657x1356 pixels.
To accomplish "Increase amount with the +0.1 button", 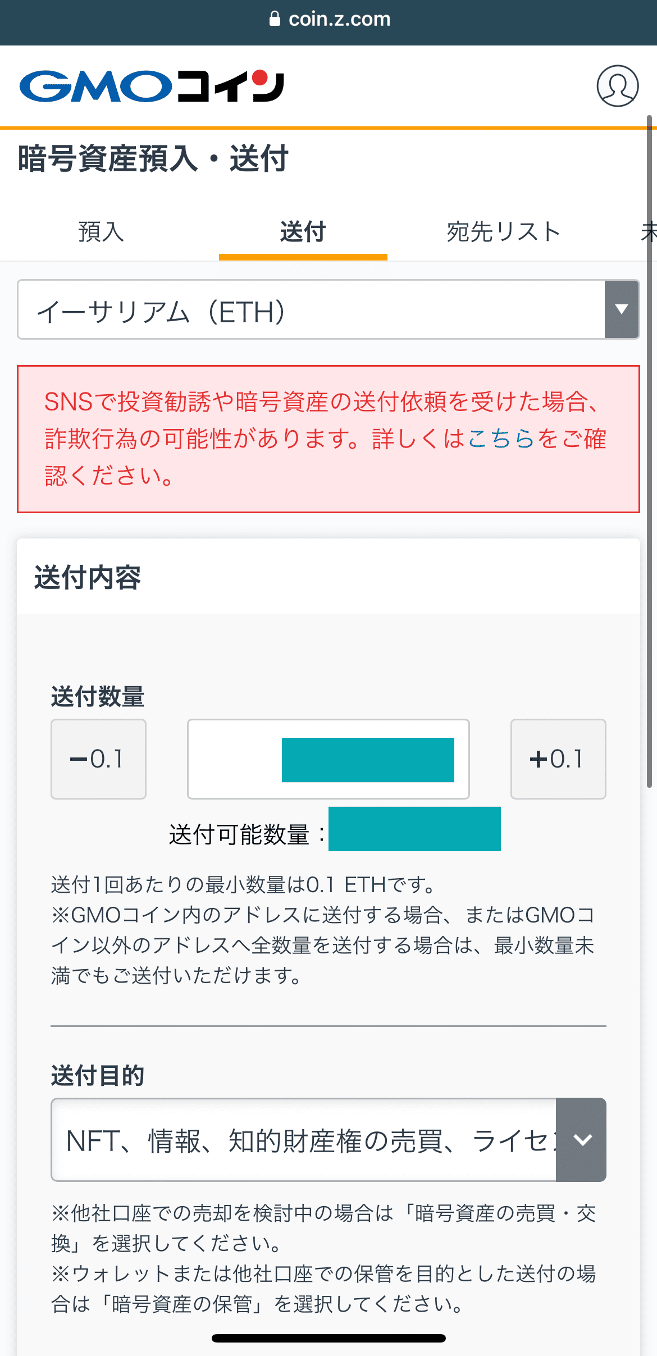I will click(558, 759).
